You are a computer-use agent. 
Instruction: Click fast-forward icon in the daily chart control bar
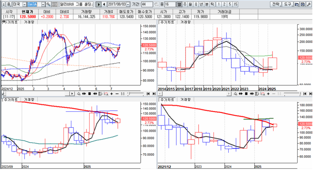[95, 94]
